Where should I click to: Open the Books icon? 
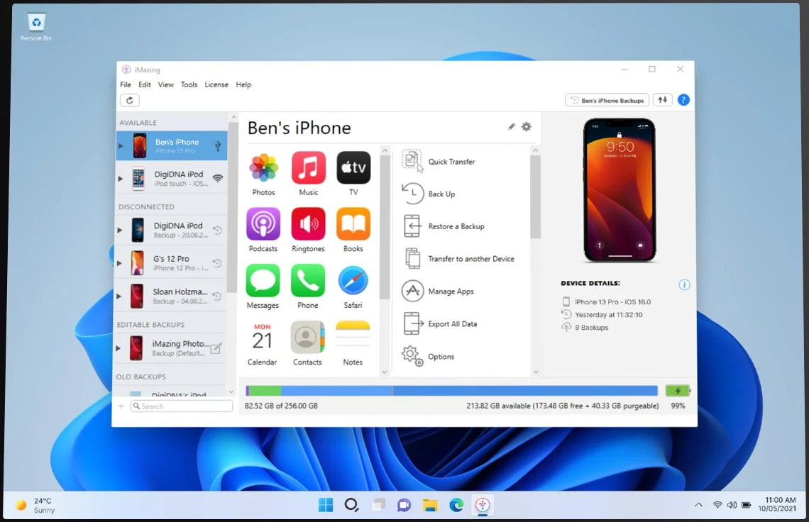tap(353, 224)
